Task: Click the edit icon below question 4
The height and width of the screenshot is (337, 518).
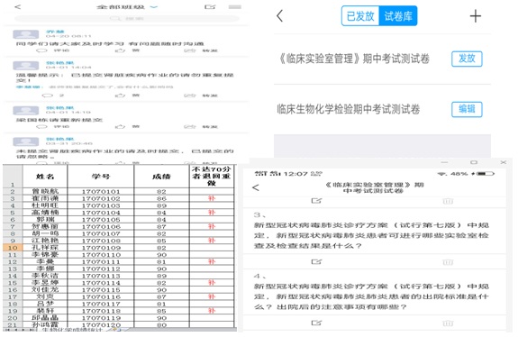Action: tap(316, 323)
